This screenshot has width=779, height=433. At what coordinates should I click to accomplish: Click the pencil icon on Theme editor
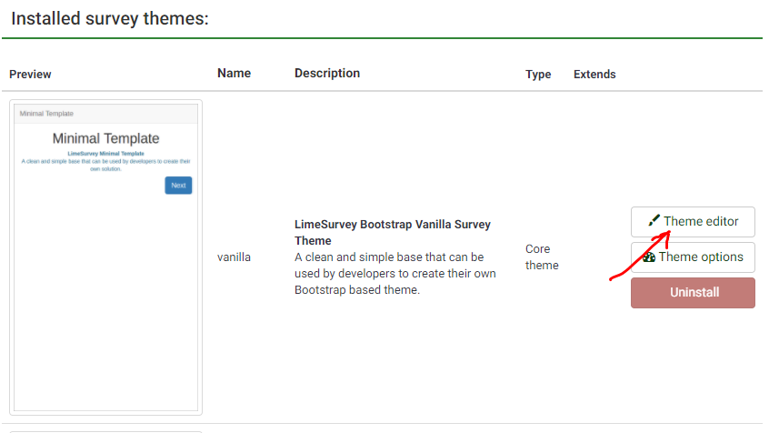pos(654,221)
